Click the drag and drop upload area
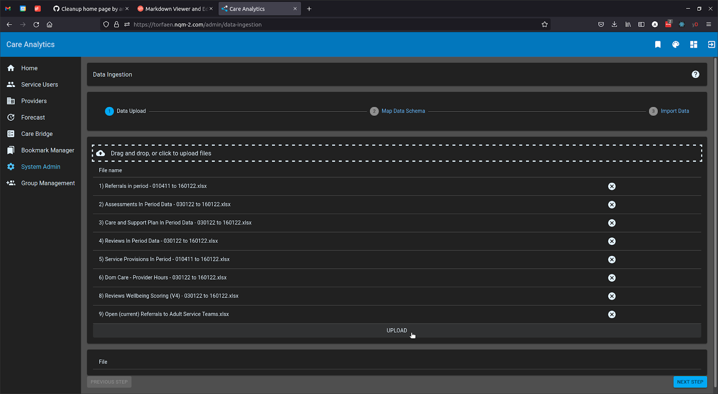 (x=397, y=153)
